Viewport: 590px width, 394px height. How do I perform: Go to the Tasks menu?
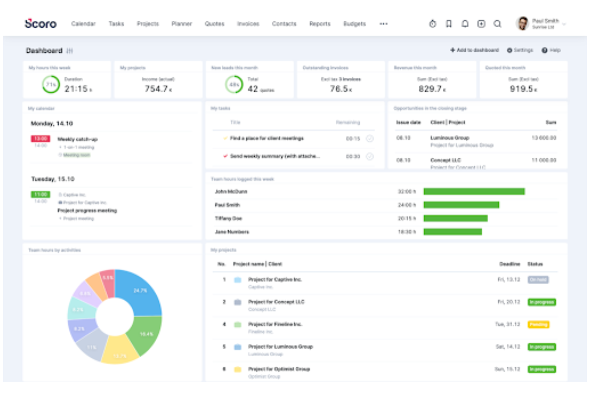pyautogui.click(x=116, y=24)
